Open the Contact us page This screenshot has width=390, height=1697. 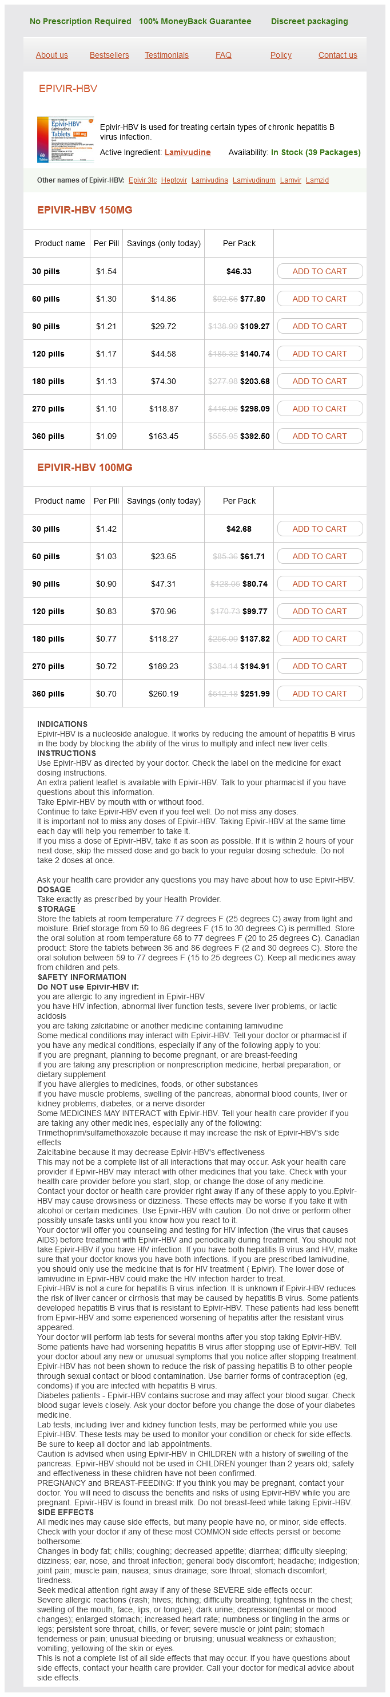point(337,56)
